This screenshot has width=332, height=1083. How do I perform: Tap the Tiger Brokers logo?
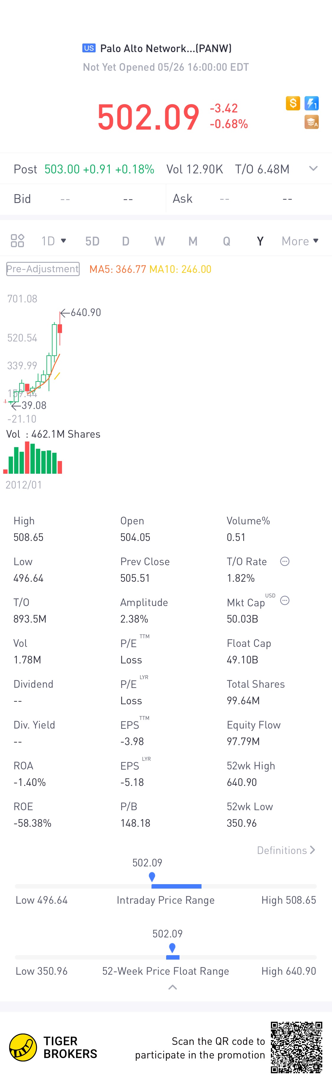tap(23, 1047)
